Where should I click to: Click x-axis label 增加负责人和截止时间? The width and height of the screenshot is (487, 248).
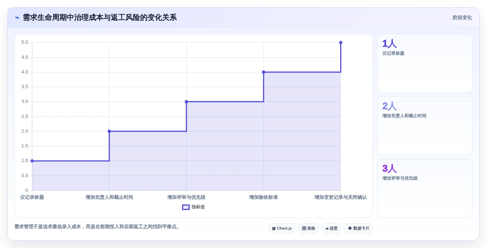pos(109,197)
